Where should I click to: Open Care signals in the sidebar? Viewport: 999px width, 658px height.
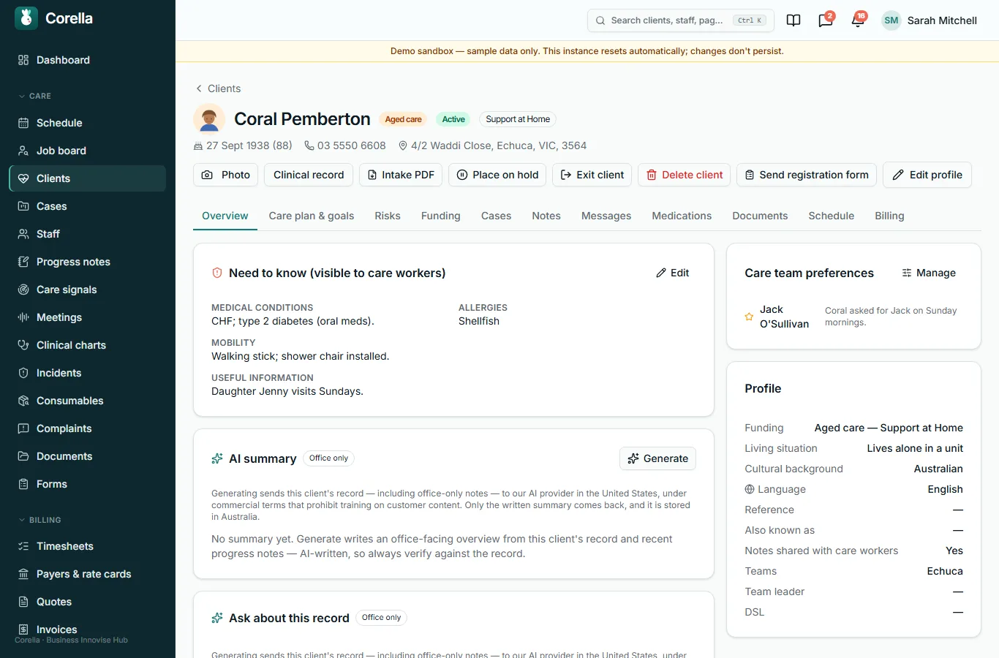coord(88,290)
